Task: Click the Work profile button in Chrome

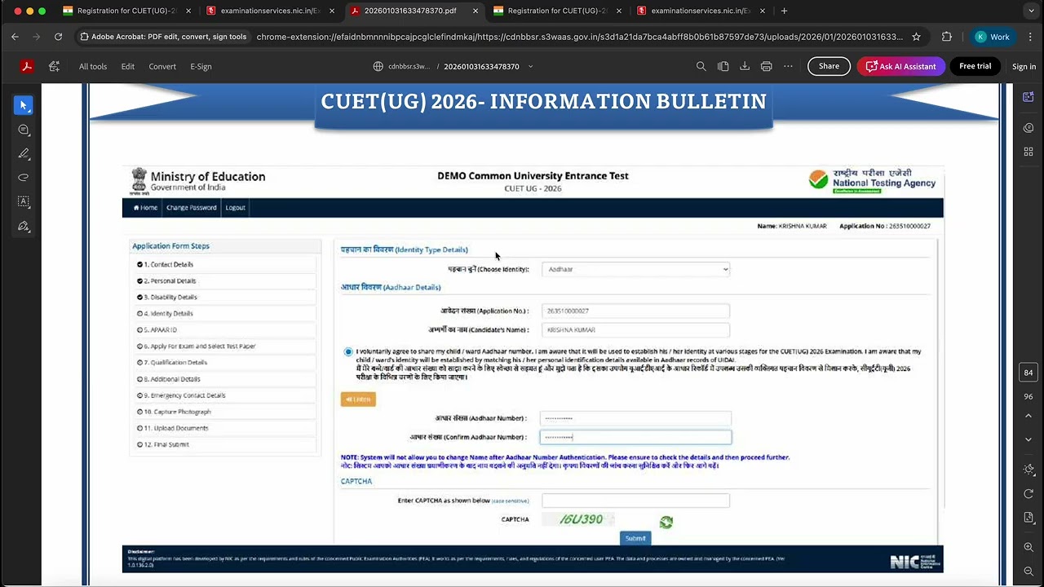Action: (x=993, y=37)
